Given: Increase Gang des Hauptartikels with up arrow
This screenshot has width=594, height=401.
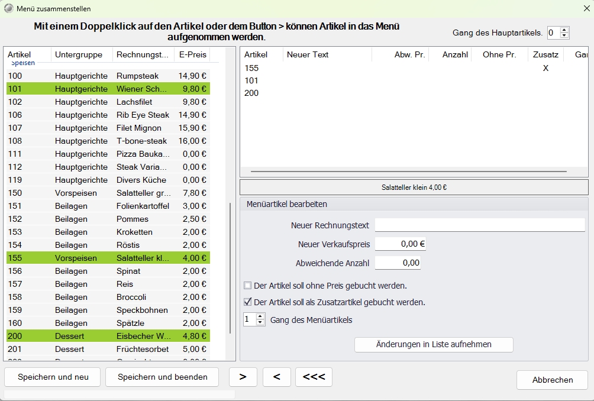Looking at the screenshot, I should coord(564,30).
